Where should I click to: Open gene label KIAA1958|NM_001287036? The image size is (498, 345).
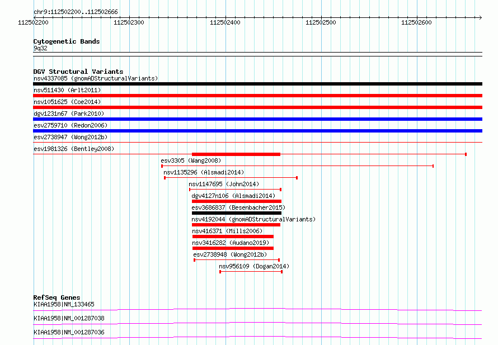(x=69, y=332)
